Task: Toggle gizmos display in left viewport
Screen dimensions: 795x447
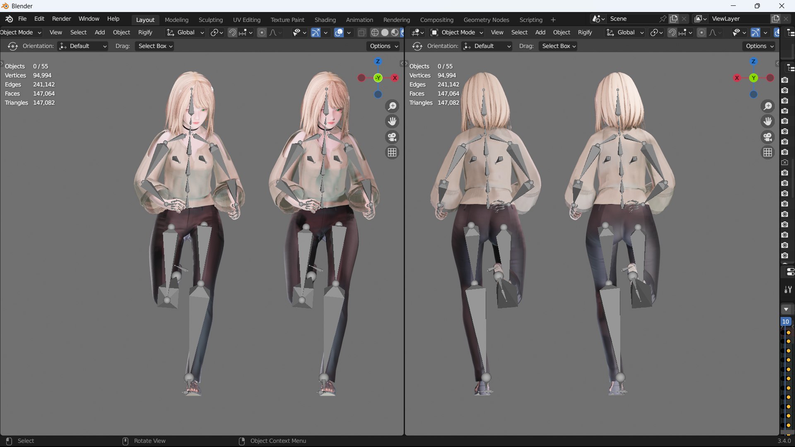Action: 316,32
